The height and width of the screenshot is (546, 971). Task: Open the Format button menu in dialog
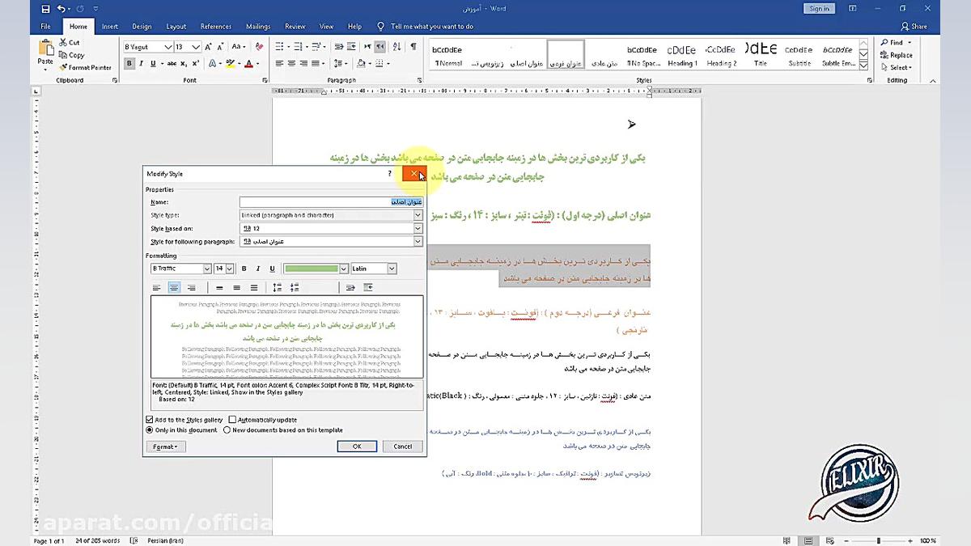(x=166, y=447)
